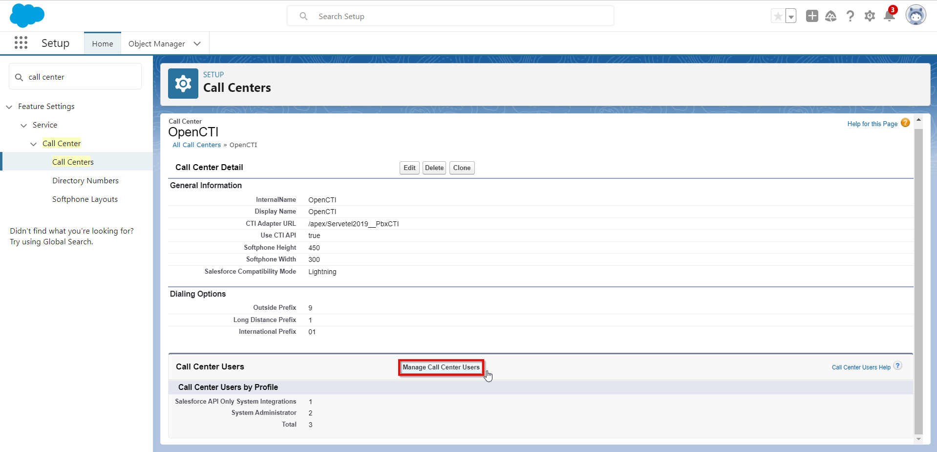Click the CTI Adapter URL value '/apex/Servetel2019__PbxCTI'
Image resolution: width=937 pixels, height=452 pixels.
(354, 224)
